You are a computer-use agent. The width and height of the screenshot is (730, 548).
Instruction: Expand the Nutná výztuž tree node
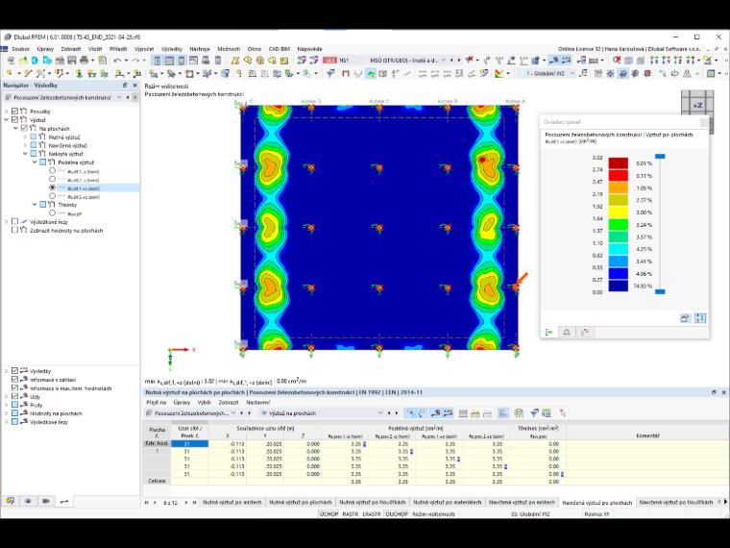coord(25,137)
